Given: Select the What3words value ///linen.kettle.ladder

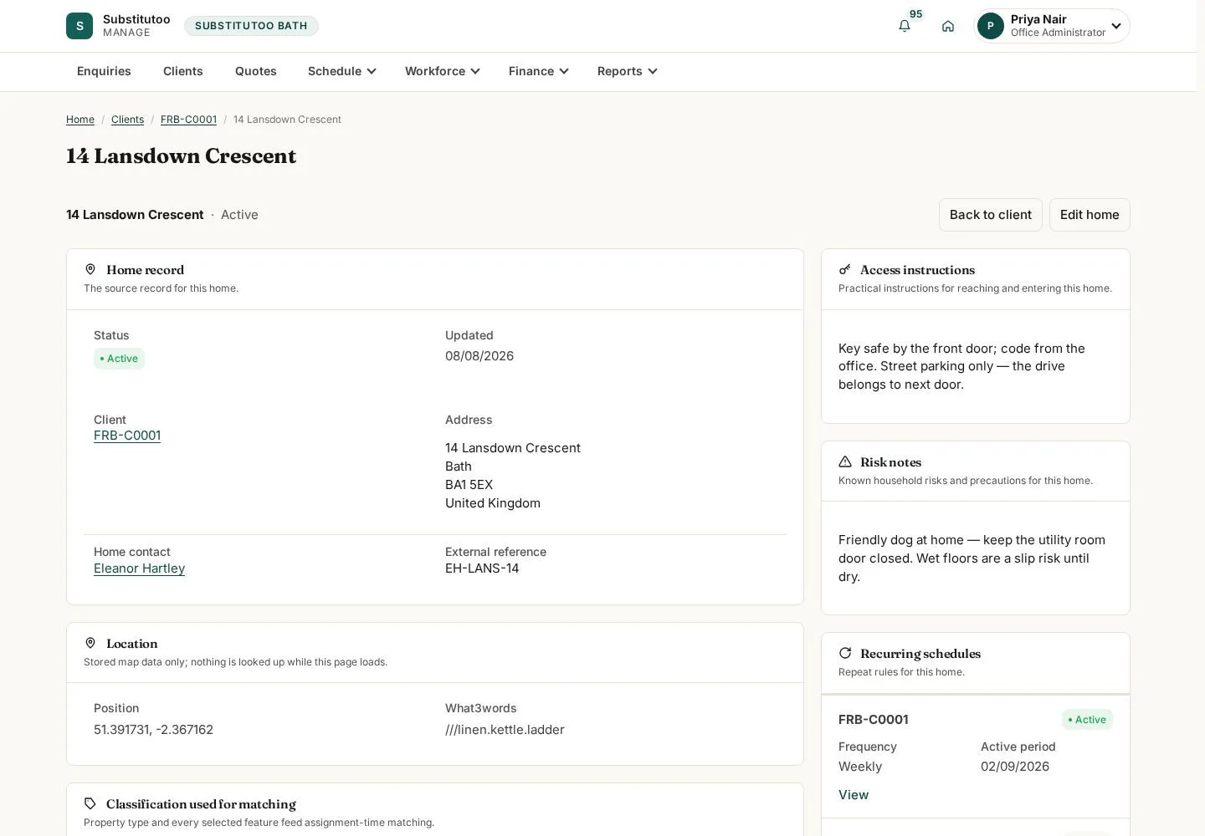Looking at the screenshot, I should [505, 730].
